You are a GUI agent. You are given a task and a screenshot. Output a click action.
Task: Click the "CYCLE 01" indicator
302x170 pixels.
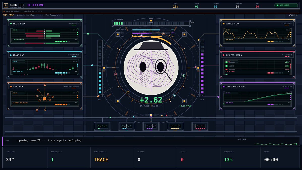[x=293, y=15]
